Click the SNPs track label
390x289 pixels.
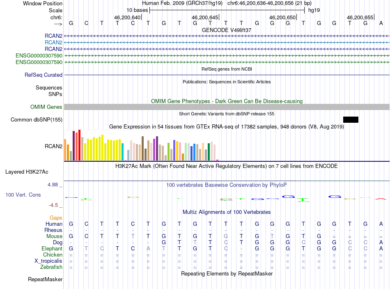pos(55,94)
